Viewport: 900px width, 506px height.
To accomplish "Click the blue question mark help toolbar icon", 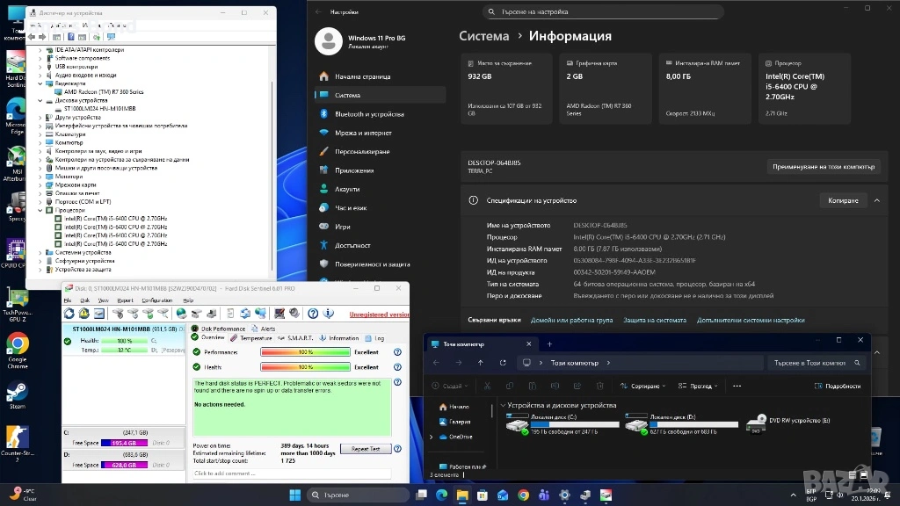I will pyautogui.click(x=312, y=314).
